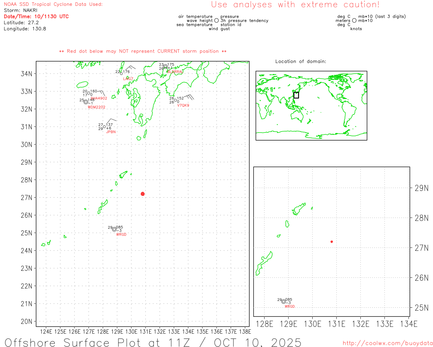This screenshot has width=433, height=347.
Task: Select the JPBN station circle marker
Action: point(105,127)
